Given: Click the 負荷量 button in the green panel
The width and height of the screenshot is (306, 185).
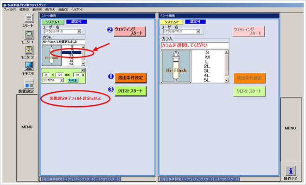Looking at the screenshot, I should [73, 80].
